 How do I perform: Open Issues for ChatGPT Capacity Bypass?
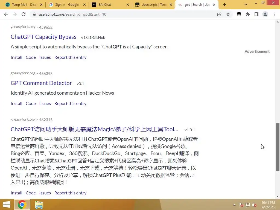45,57
